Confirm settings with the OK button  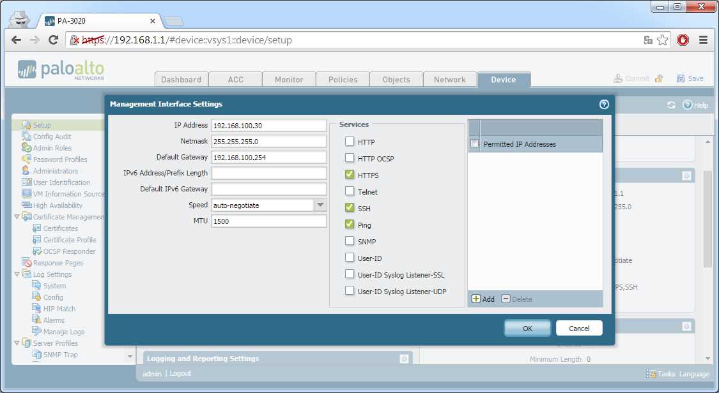pos(527,328)
